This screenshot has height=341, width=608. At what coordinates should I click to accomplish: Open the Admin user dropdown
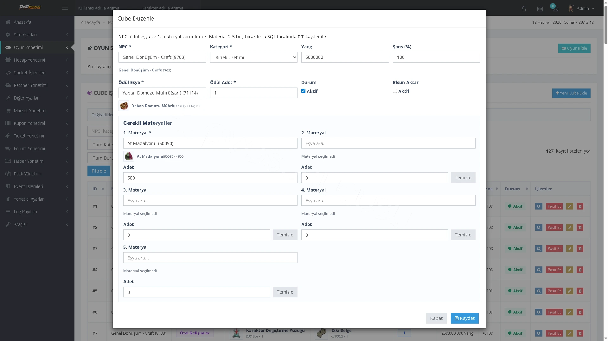(581, 9)
